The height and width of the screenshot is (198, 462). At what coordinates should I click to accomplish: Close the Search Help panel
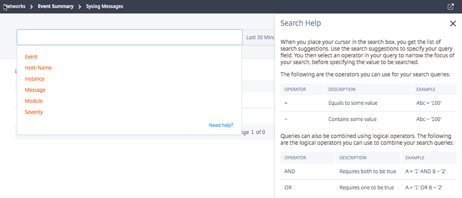(x=453, y=24)
